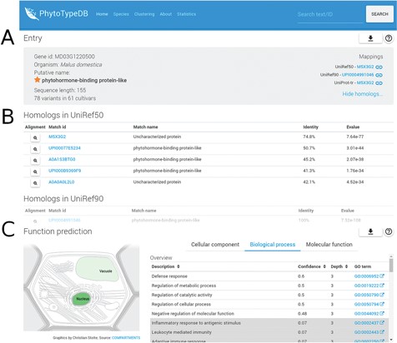View alignment for A0A1S3BT00 match
The width and height of the screenshot is (397, 343).
point(35,161)
